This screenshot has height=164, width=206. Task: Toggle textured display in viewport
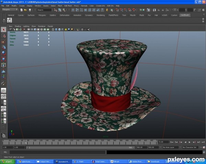click(62, 29)
